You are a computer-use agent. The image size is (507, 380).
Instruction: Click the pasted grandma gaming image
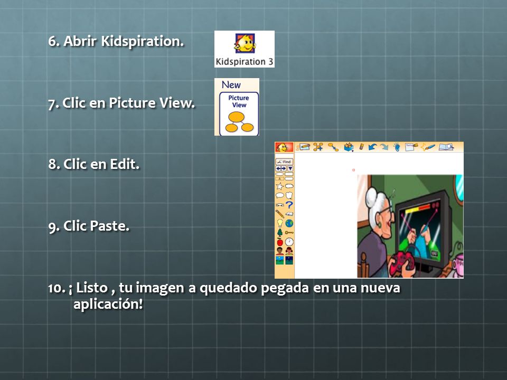click(x=410, y=226)
